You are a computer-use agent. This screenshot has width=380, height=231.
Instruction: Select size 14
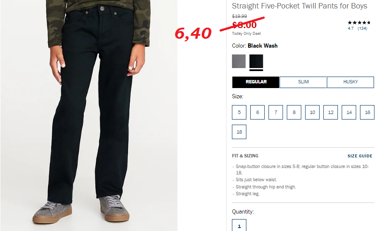(x=349, y=112)
